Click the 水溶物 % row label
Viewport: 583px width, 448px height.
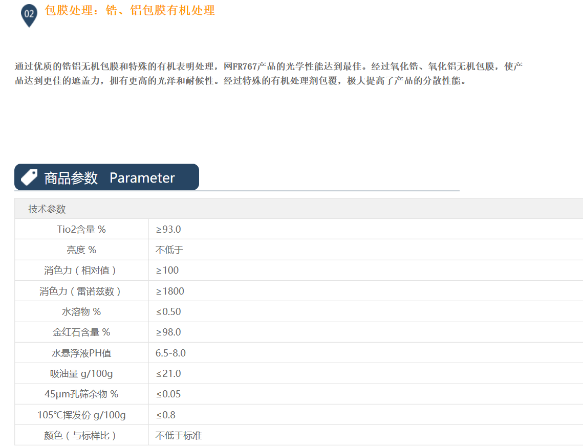click(81, 311)
